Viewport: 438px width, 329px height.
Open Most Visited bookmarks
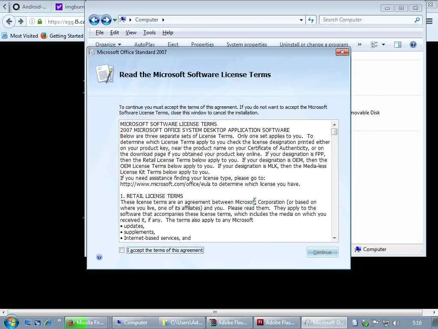click(x=20, y=36)
